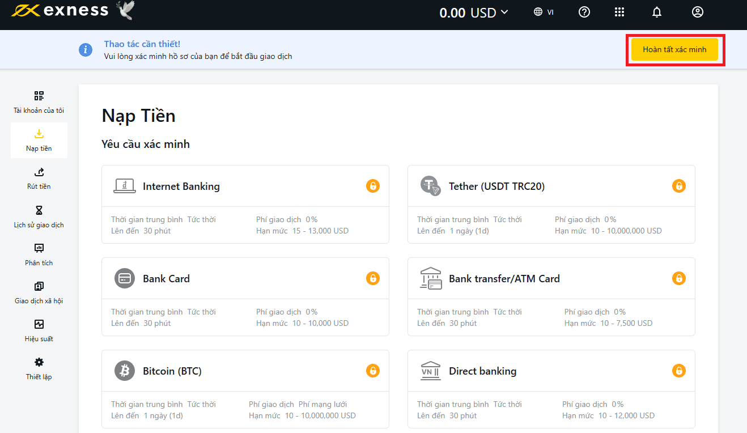Click the Bank Card icon
747x433 pixels.
(x=125, y=278)
